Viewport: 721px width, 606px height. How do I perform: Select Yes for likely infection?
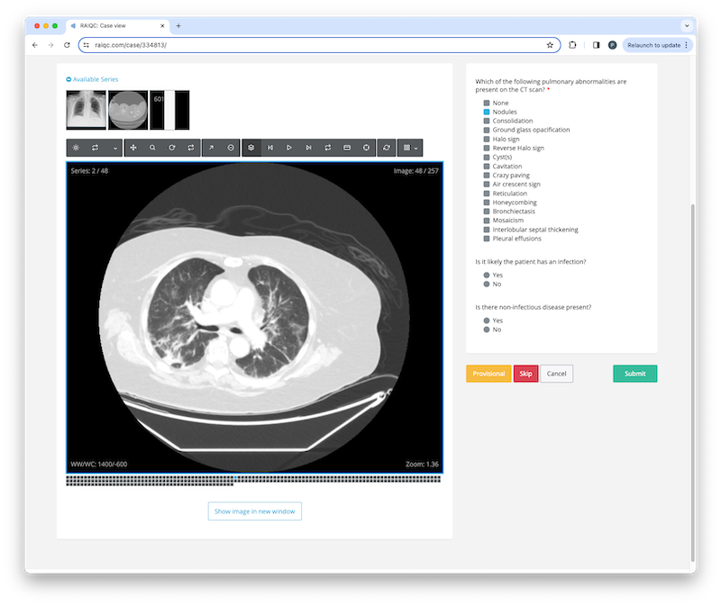click(487, 275)
